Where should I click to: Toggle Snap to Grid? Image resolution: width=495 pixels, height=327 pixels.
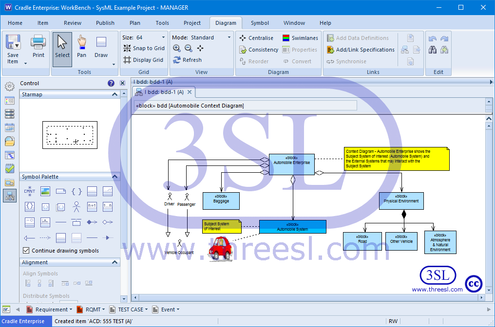click(144, 48)
